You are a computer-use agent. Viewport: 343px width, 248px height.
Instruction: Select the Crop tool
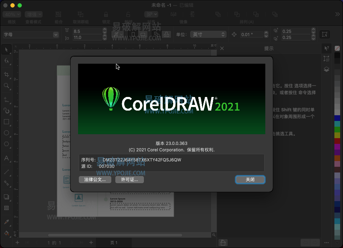(6, 74)
